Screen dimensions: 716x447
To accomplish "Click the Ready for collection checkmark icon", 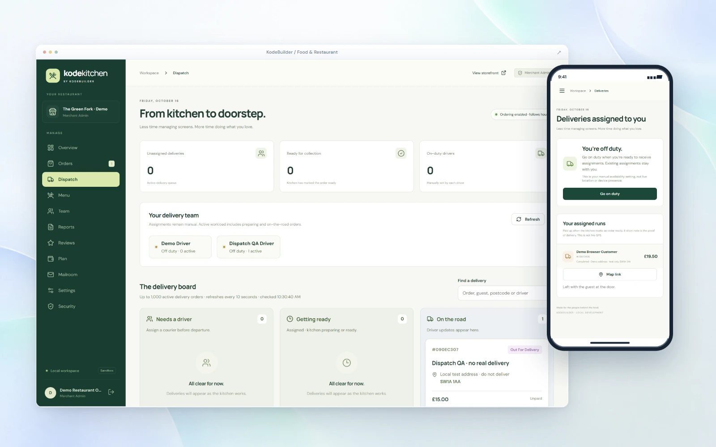I will click(401, 153).
